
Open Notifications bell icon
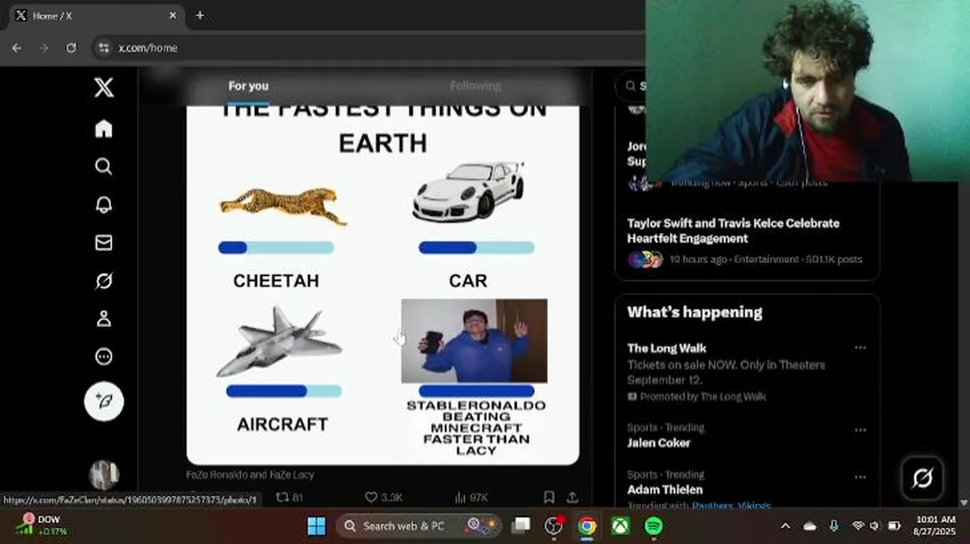(103, 205)
